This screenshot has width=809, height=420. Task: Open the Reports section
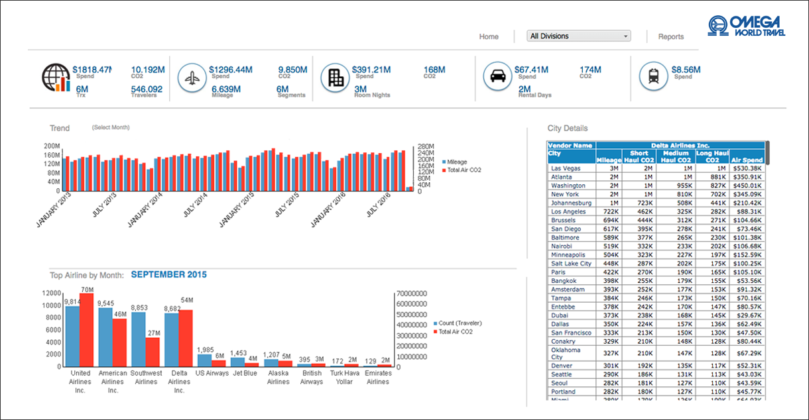[x=671, y=37]
